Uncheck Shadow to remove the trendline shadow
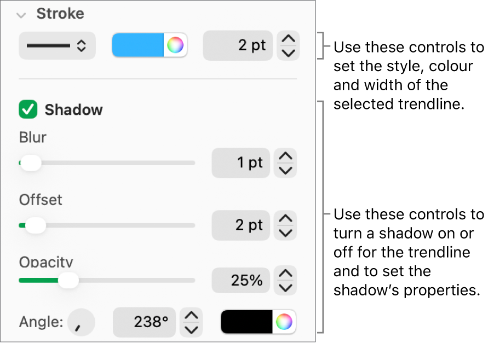This screenshot has height=343, width=494. pyautogui.click(x=27, y=109)
